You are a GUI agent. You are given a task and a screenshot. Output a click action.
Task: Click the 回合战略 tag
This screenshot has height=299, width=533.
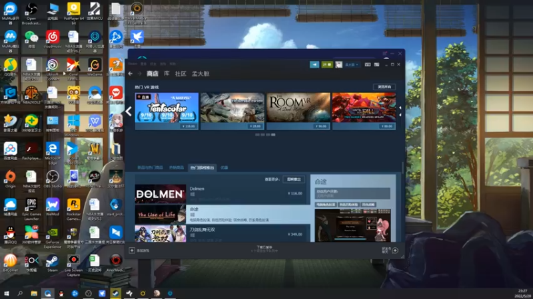point(368,205)
